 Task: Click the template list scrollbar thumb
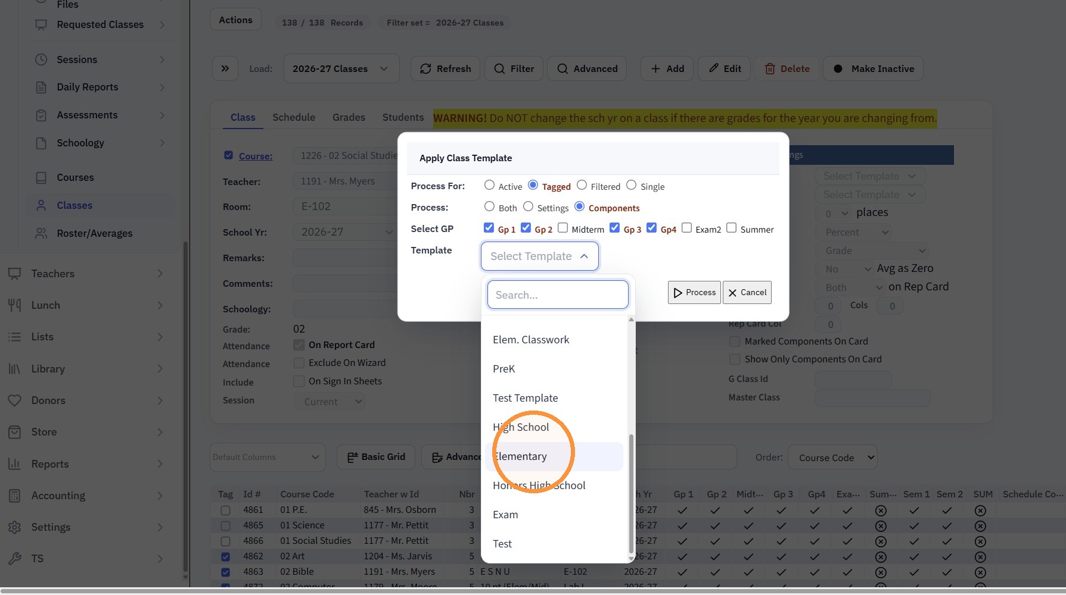(x=631, y=494)
